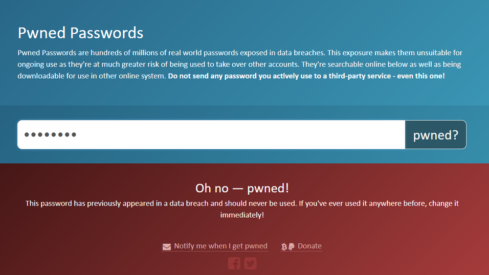Screen dimensions: 489x275
Task: Click the data breach warning message text
Action: tap(242, 209)
